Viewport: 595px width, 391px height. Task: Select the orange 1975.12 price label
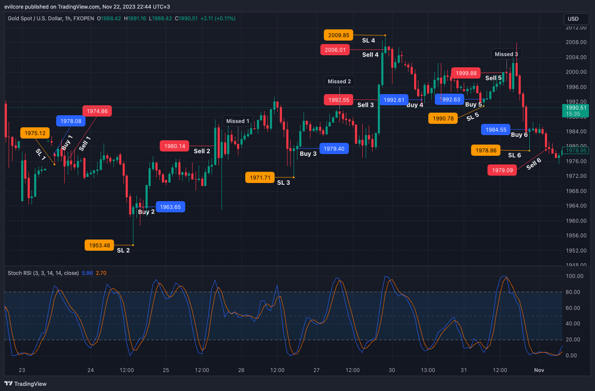(35, 133)
